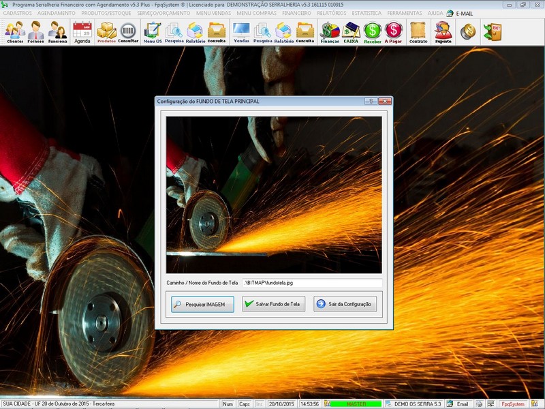This screenshot has height=409, width=545.
Task: Open the MENU COMPRAS menu
Action: pos(257,13)
